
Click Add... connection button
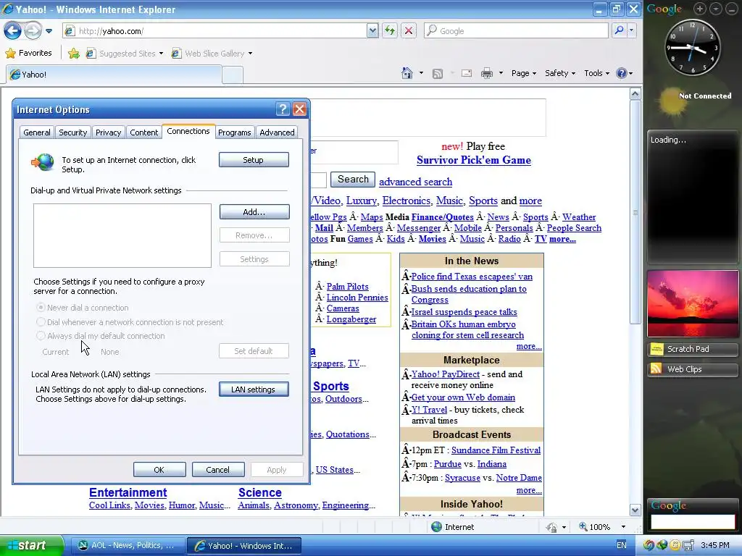254,212
